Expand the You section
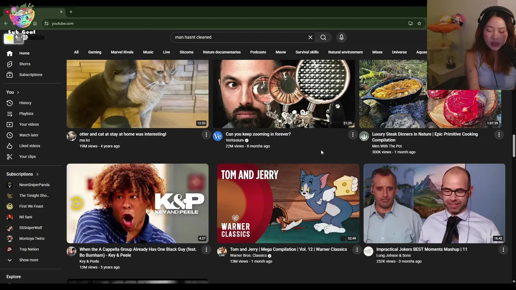Image resolution: width=516 pixels, height=290 pixels. (13, 92)
